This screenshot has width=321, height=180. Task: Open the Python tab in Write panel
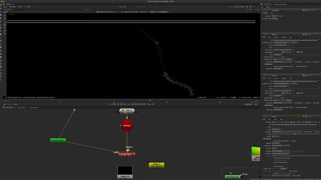tap(275, 119)
